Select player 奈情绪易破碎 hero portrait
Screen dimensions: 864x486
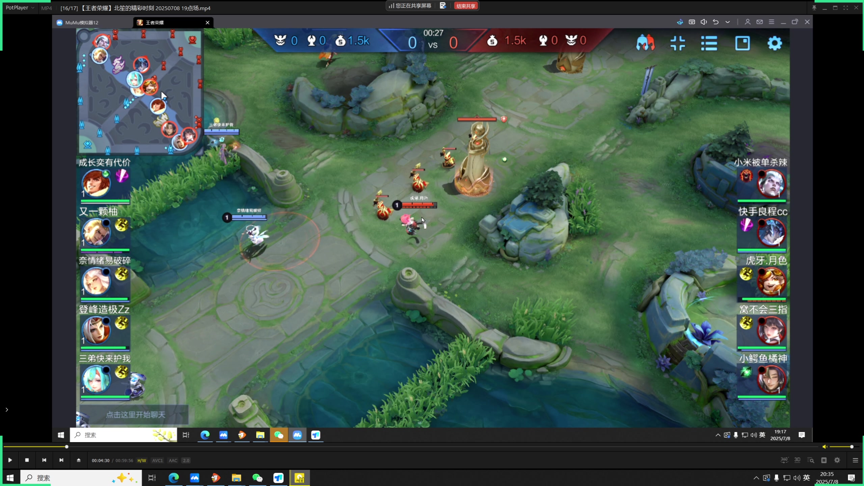[x=97, y=281]
